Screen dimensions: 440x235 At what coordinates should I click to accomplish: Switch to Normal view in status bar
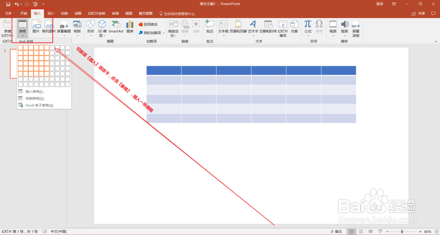(351, 231)
